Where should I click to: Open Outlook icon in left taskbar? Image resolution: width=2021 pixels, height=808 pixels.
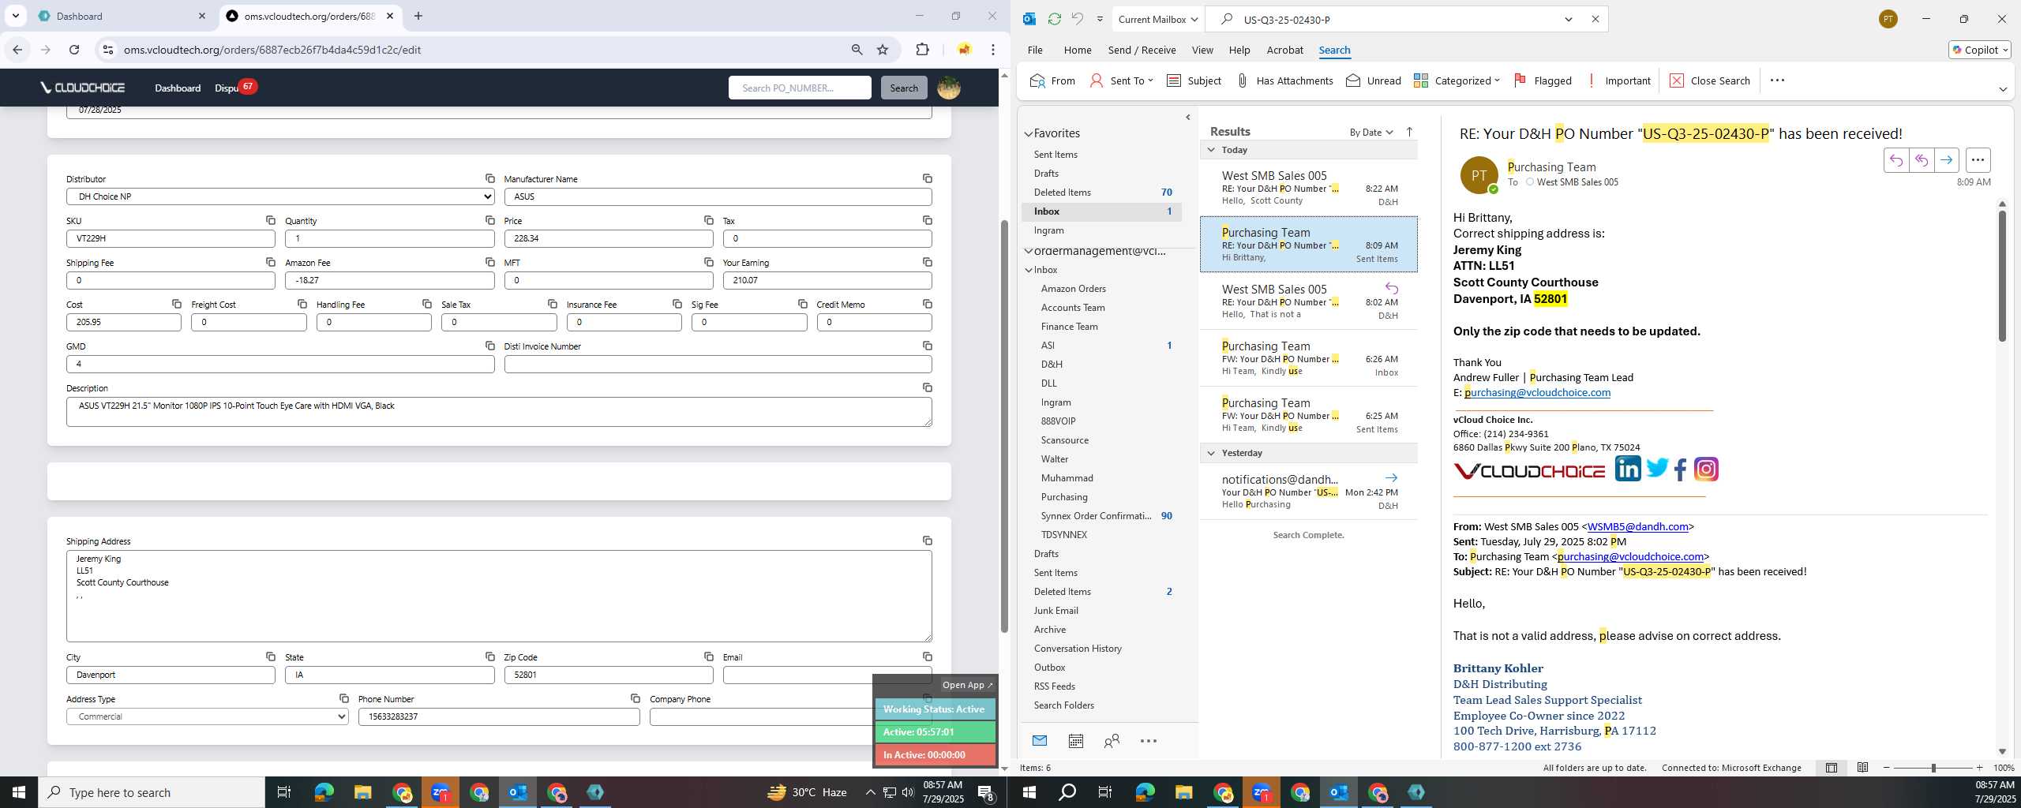pyautogui.click(x=518, y=792)
